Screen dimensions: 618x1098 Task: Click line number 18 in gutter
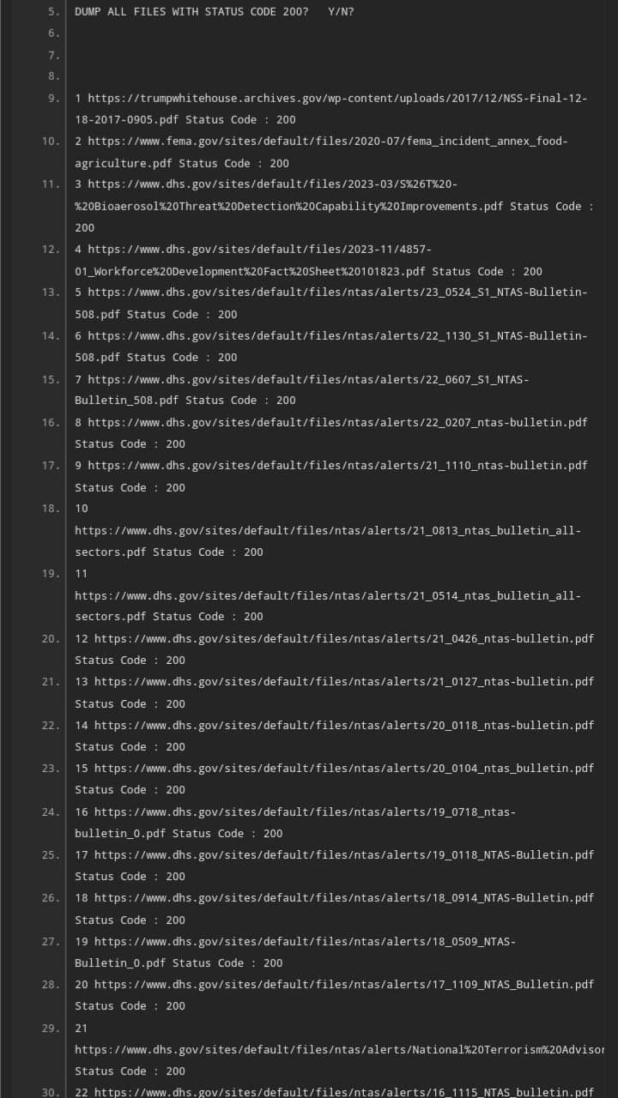51,509
